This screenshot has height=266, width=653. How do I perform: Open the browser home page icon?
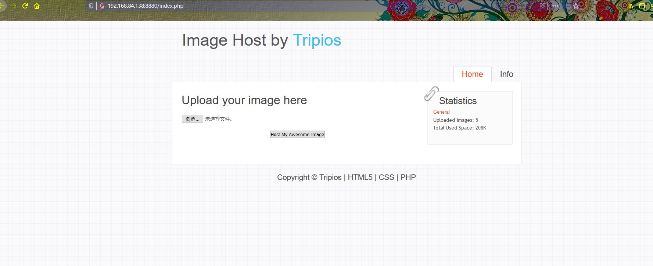tap(37, 6)
